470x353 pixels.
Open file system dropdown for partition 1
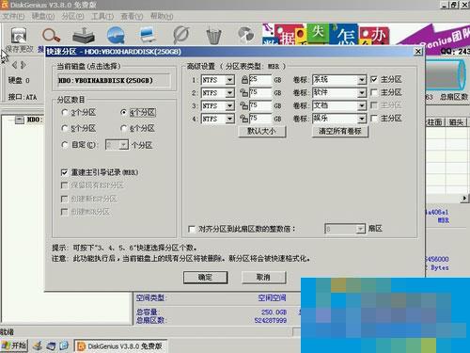(229, 80)
